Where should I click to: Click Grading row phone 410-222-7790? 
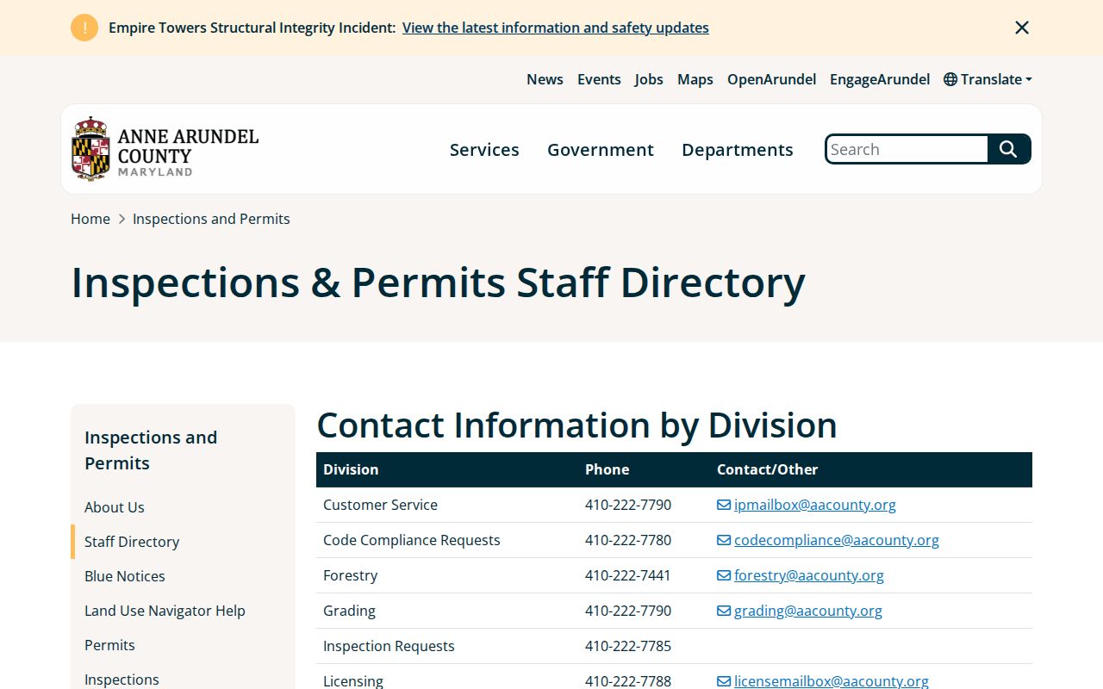coord(628,611)
